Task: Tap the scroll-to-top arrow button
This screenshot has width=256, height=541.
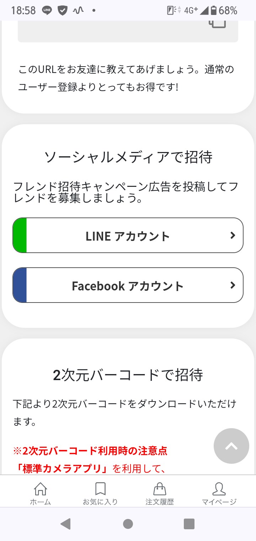Action: (x=231, y=446)
